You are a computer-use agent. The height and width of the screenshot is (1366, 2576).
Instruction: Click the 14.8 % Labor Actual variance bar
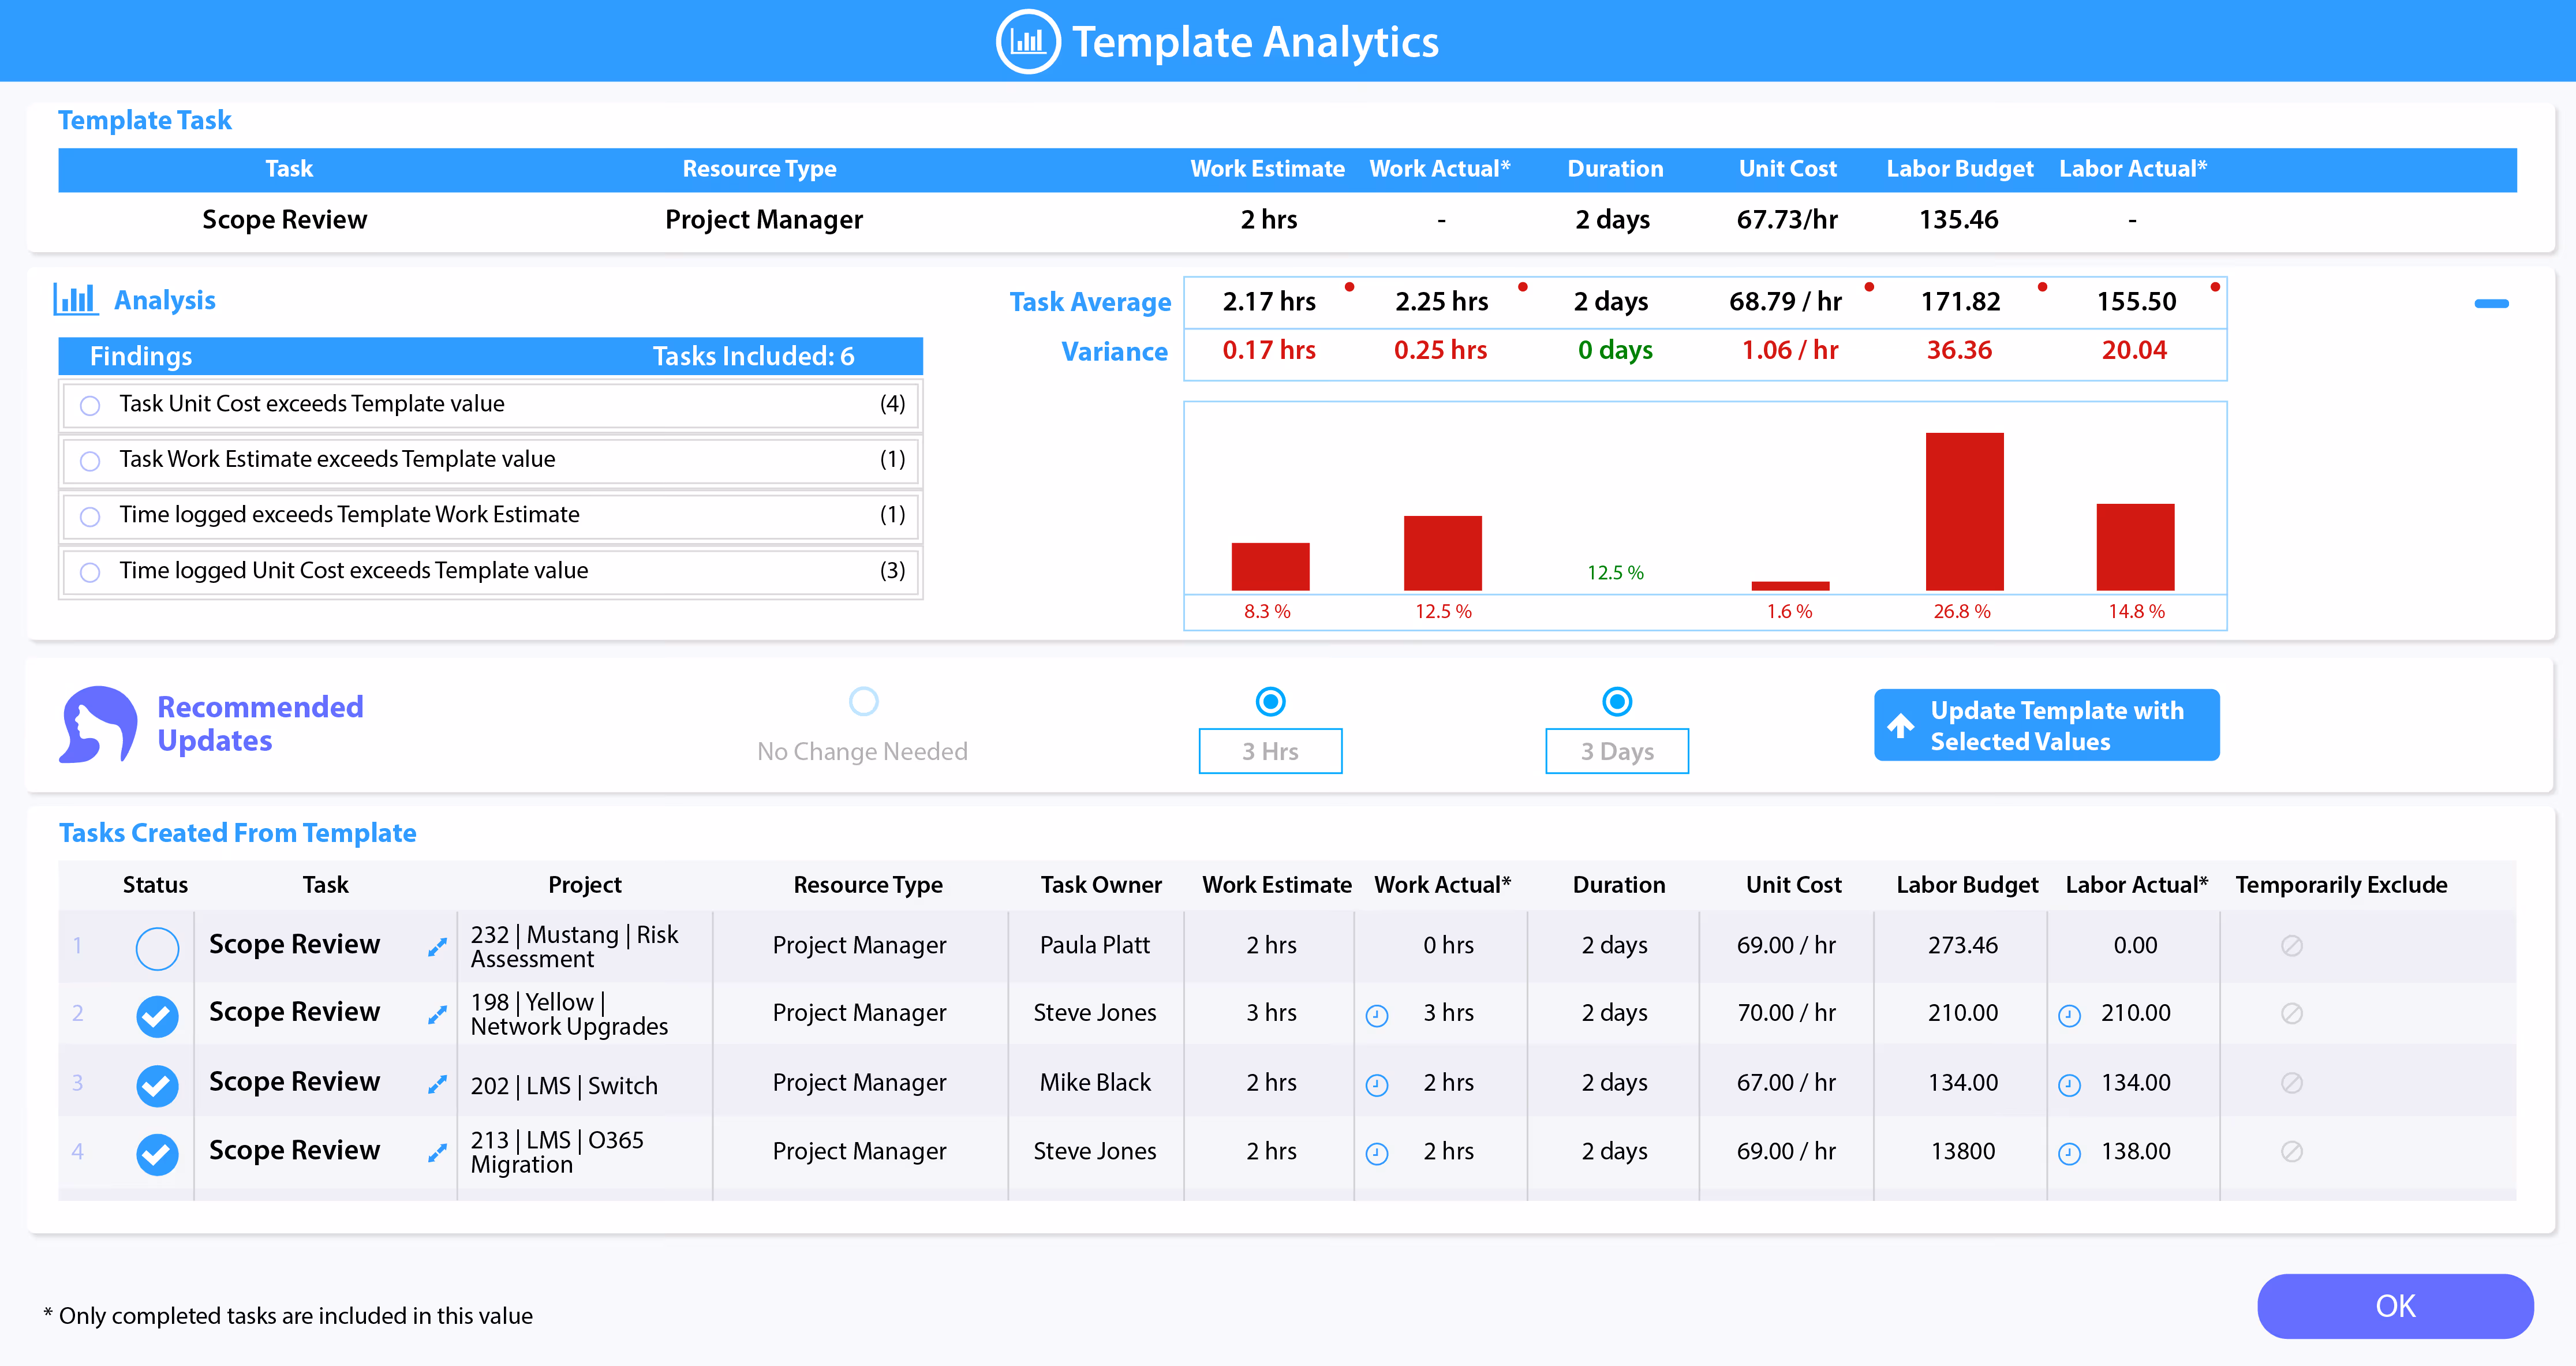click(2135, 547)
